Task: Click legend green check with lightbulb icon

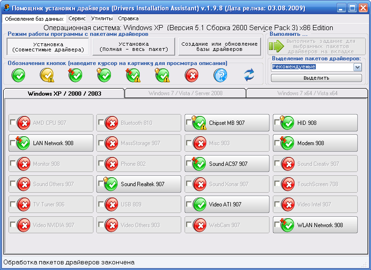Action: tap(104, 75)
